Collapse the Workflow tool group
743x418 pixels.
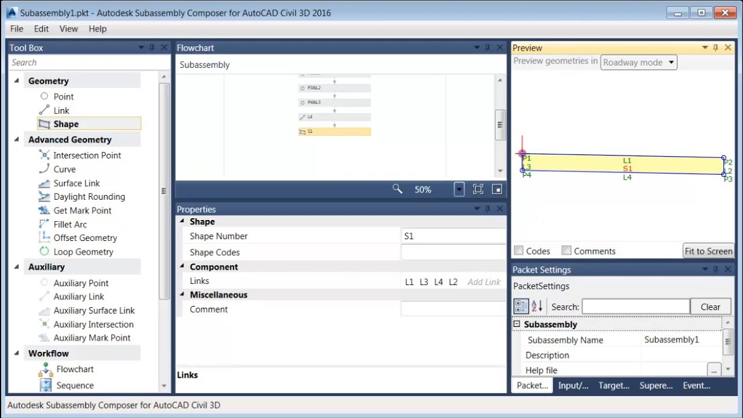(x=16, y=353)
